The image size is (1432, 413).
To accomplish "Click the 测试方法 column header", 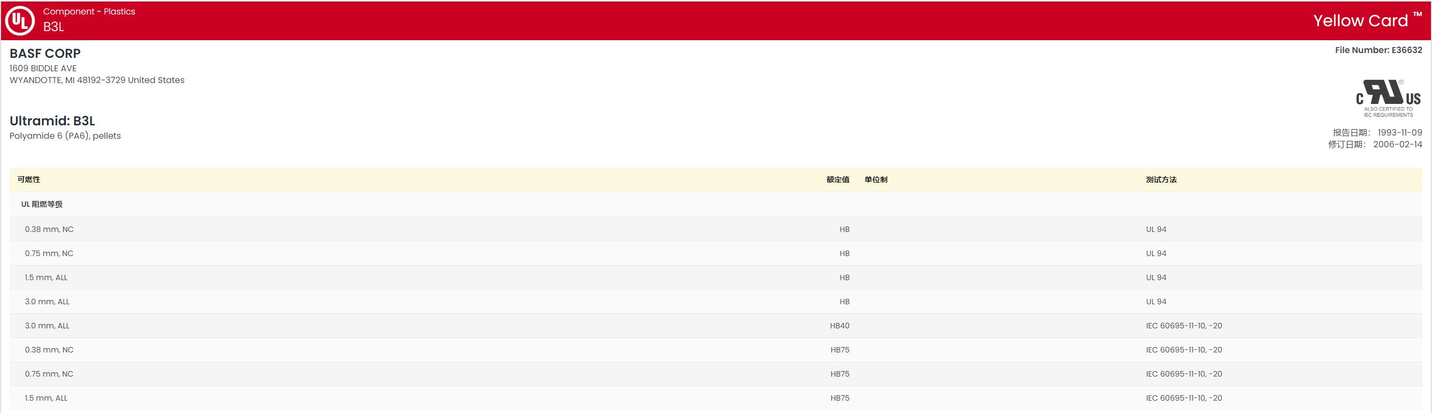I will coord(1161,179).
